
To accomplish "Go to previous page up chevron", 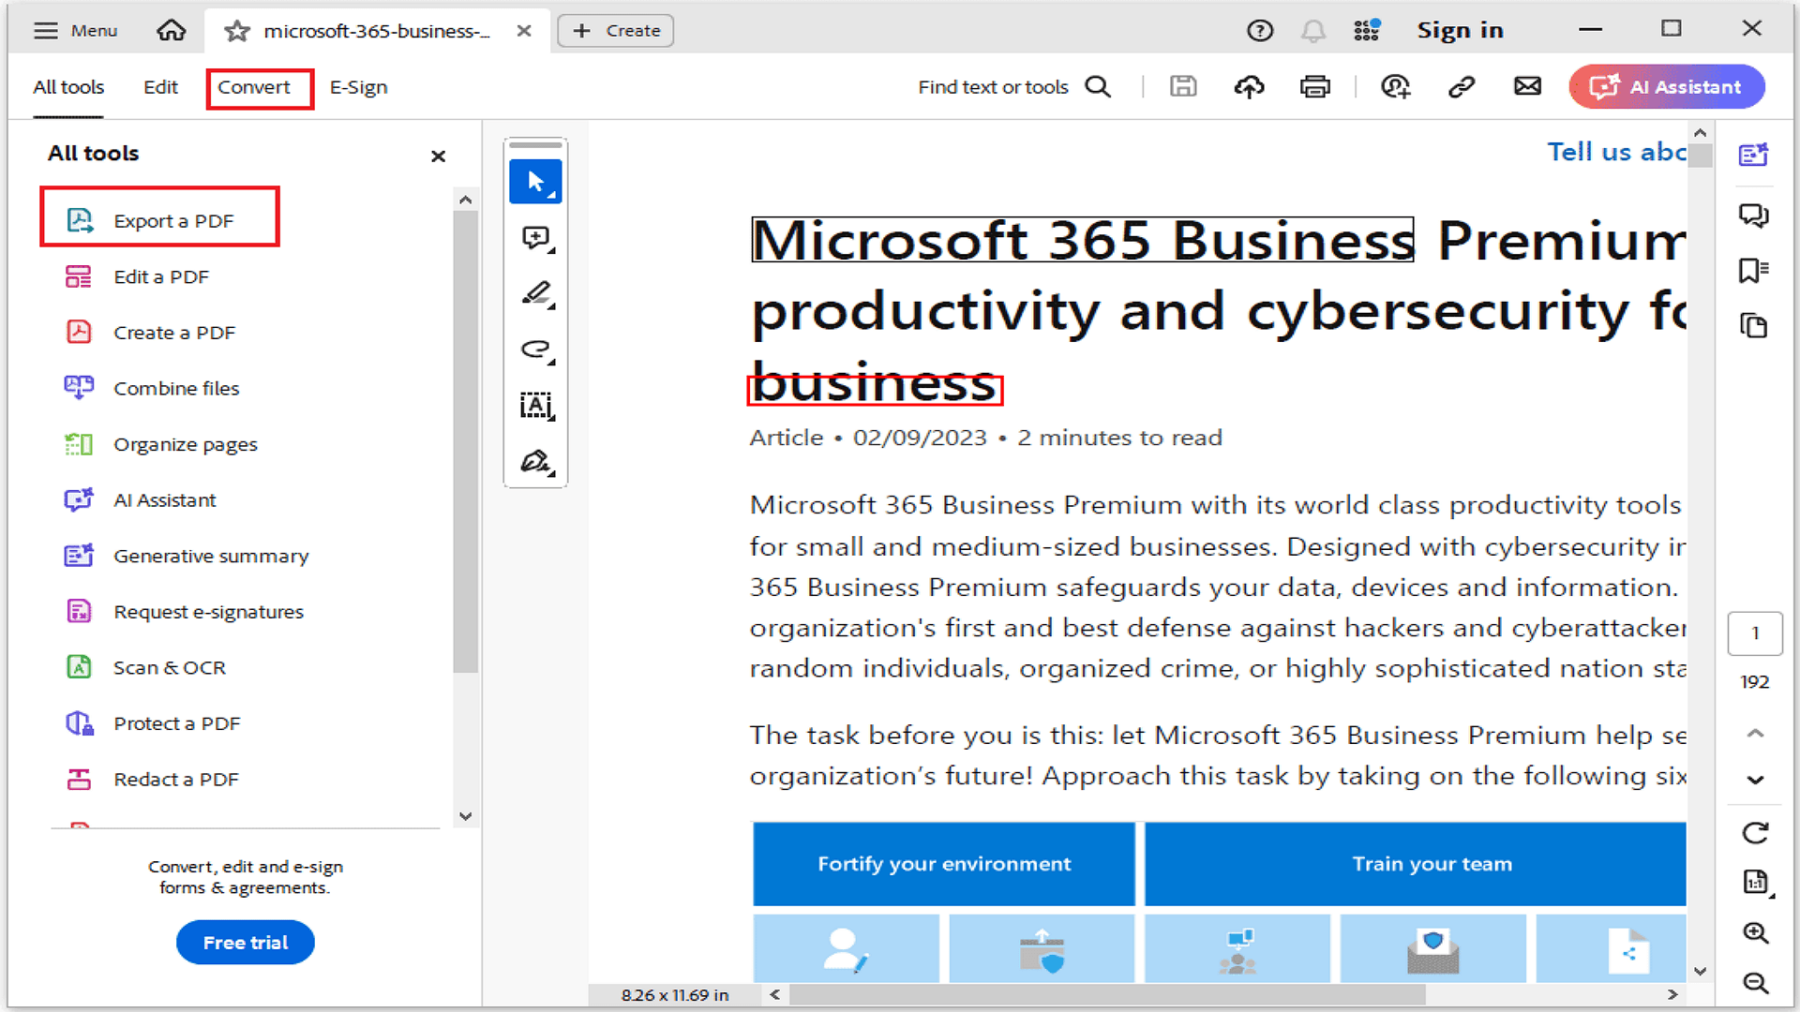I will (x=1756, y=733).
